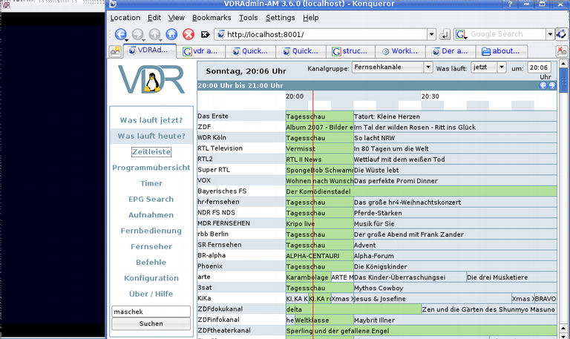Open the Timer link
The height and width of the screenshot is (339, 570).
(x=151, y=183)
